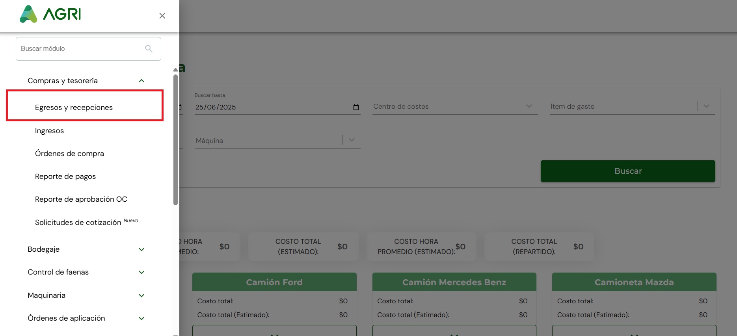This screenshot has height=336, width=737.
Task: Click Costo total (Estimado) in Mercedes Benz card
Action: 413,315
